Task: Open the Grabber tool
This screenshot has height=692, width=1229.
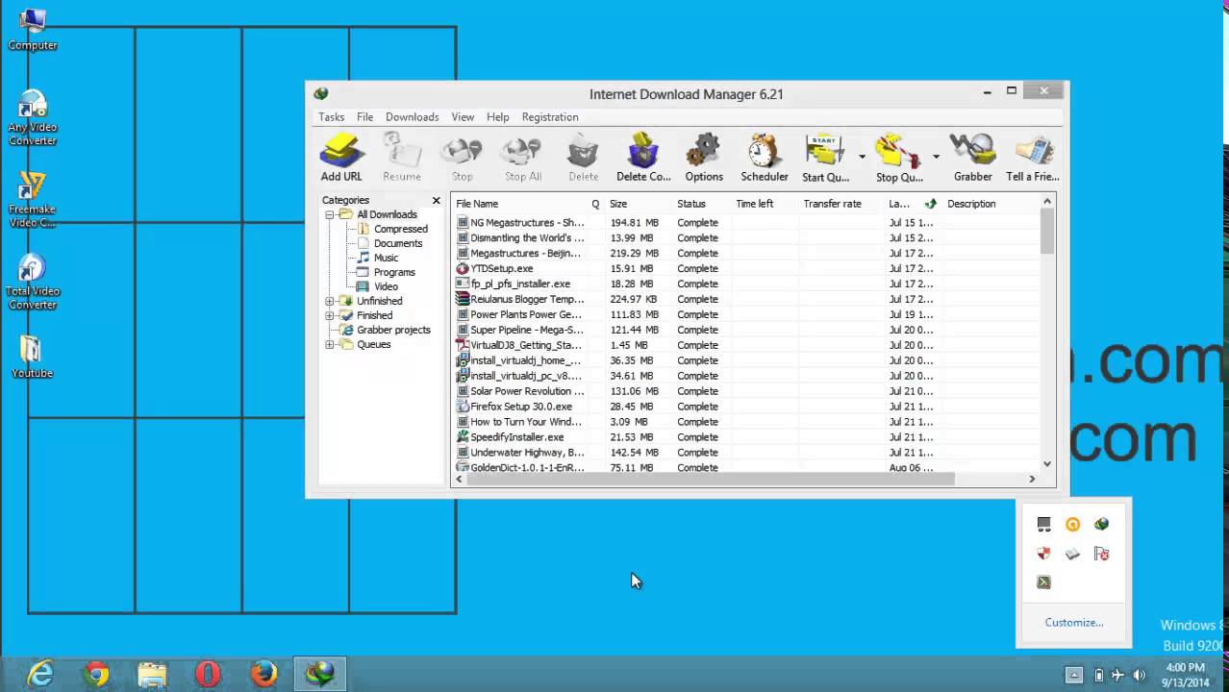Action: [972, 158]
